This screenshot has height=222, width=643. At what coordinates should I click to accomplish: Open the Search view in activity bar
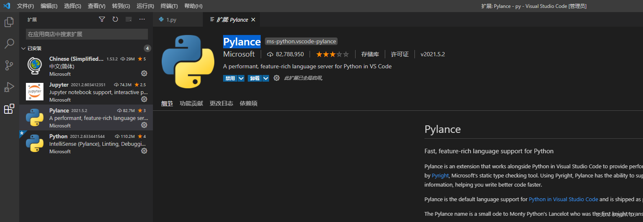(9, 44)
